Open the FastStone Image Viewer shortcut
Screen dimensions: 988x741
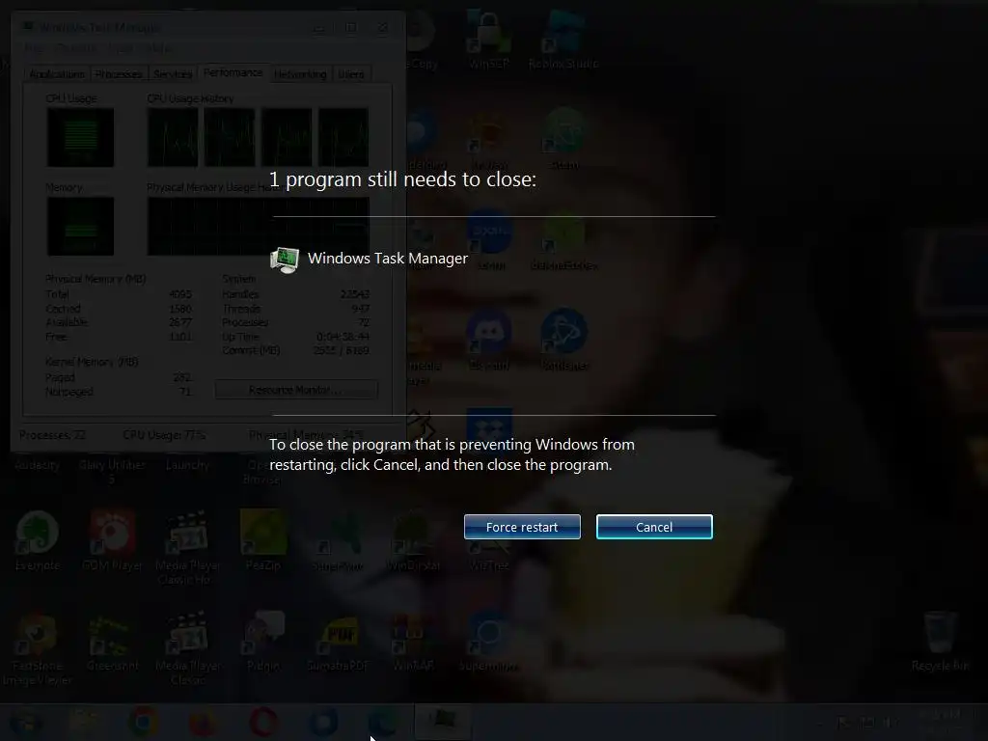(38, 649)
